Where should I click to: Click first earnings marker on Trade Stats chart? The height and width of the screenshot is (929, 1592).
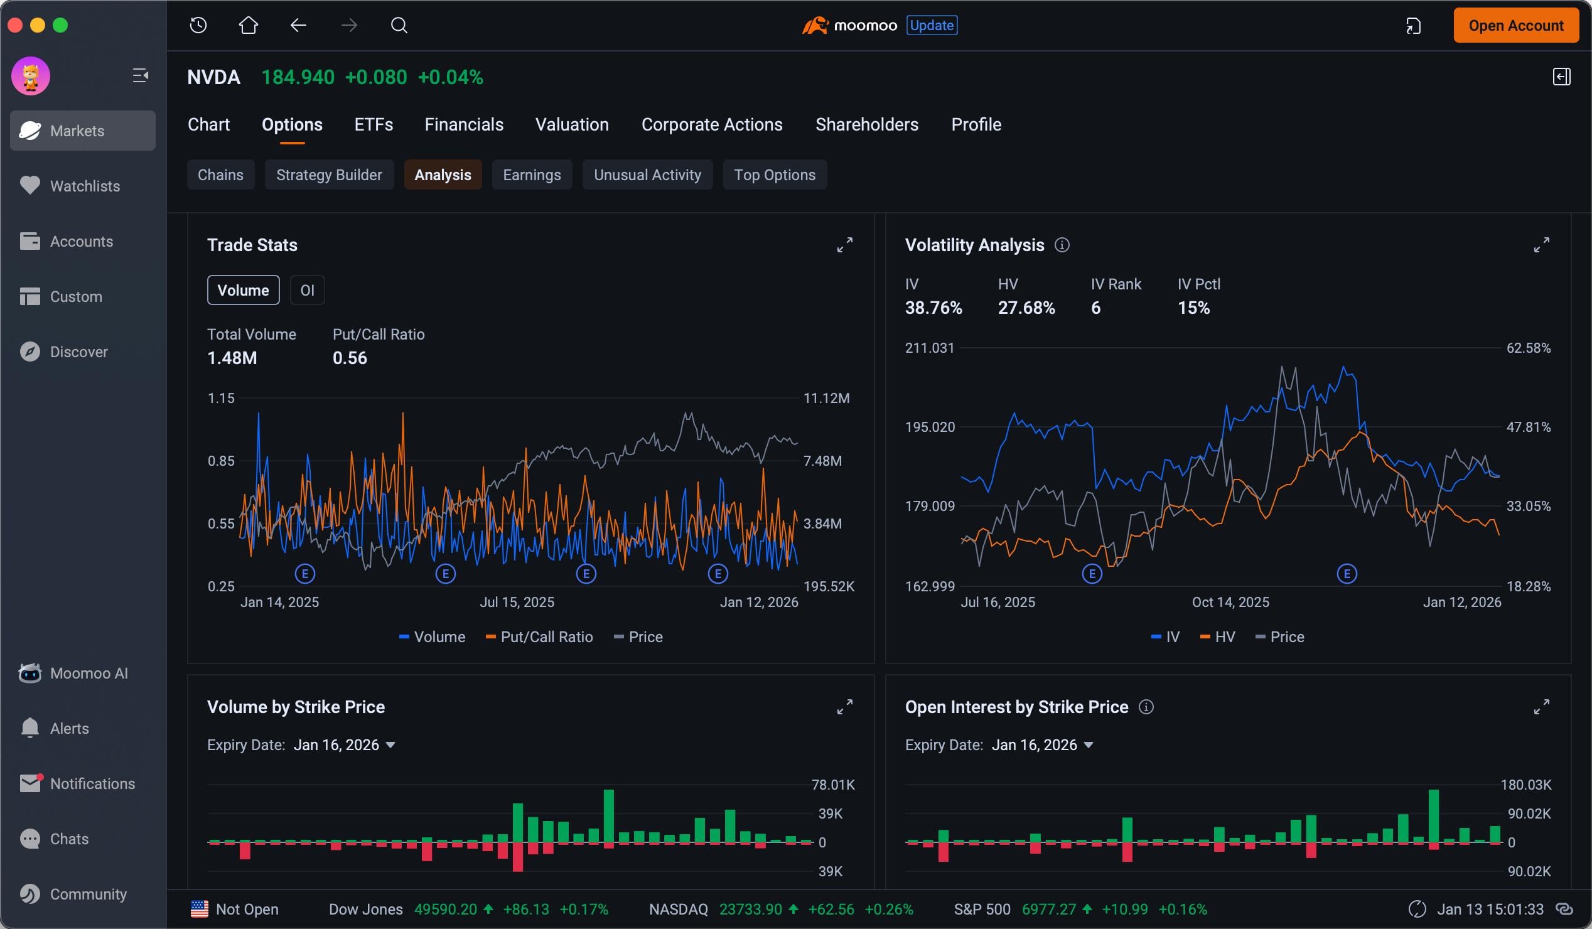tap(305, 574)
